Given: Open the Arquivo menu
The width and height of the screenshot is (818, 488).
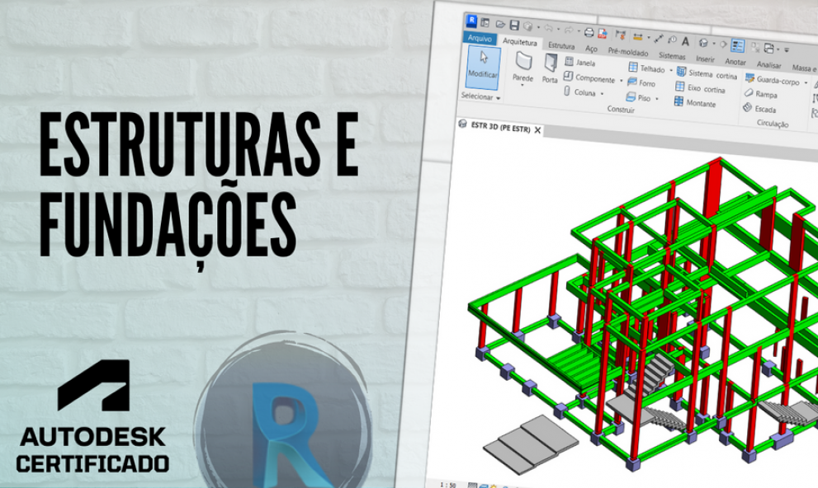Looking at the screenshot, I should (x=480, y=38).
